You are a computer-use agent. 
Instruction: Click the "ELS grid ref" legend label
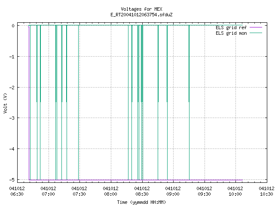point(231,27)
